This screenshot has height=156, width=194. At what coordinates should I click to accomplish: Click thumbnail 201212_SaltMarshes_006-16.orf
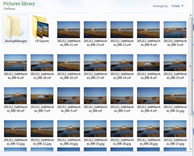pyautogui.click(x=15, y=95)
